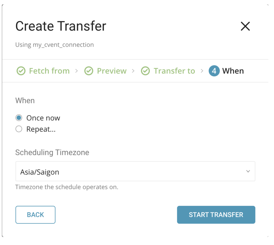The width and height of the screenshot is (274, 245).
Task: Click the timezone dropdown chevron arrow
Action: 248,171
